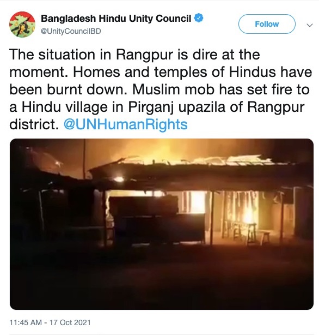Click the Bangladesh Hindu Unity Council name

[x=116, y=19]
